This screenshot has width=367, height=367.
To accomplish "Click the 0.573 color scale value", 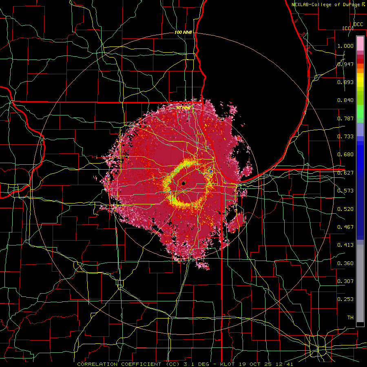I will tap(345, 191).
